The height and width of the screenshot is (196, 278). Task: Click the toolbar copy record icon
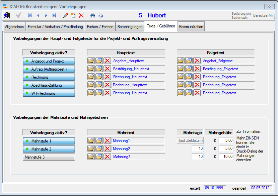(x=100, y=15)
